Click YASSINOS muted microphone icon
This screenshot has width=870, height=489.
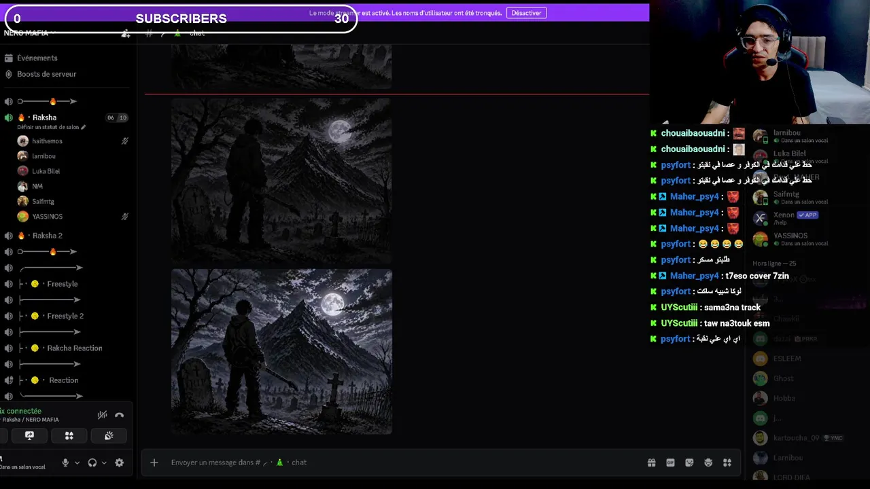tap(124, 217)
